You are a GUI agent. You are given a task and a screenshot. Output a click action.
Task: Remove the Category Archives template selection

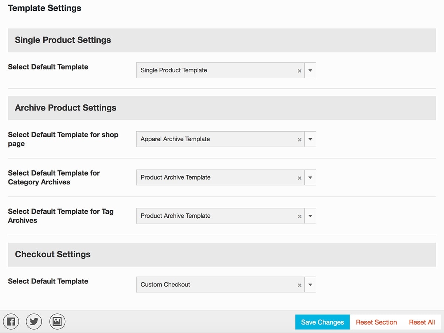[x=300, y=178]
